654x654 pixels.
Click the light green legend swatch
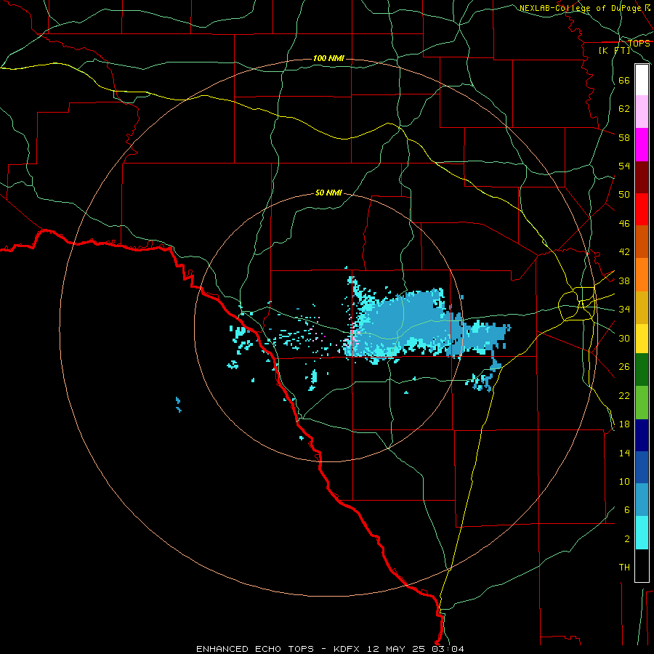tap(642, 403)
